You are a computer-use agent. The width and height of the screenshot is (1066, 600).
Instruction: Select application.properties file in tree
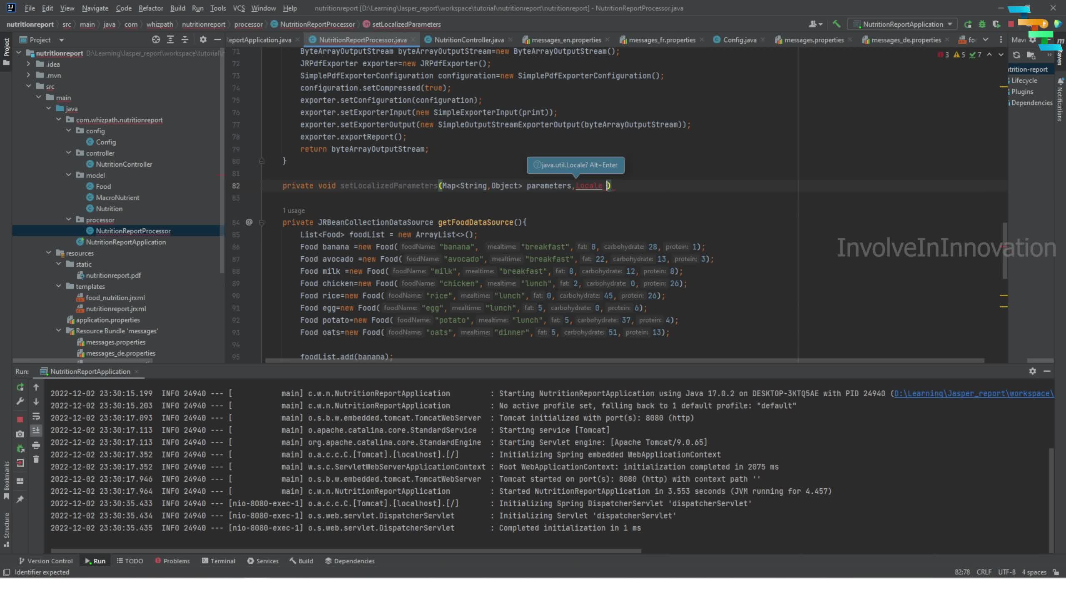[107, 320]
